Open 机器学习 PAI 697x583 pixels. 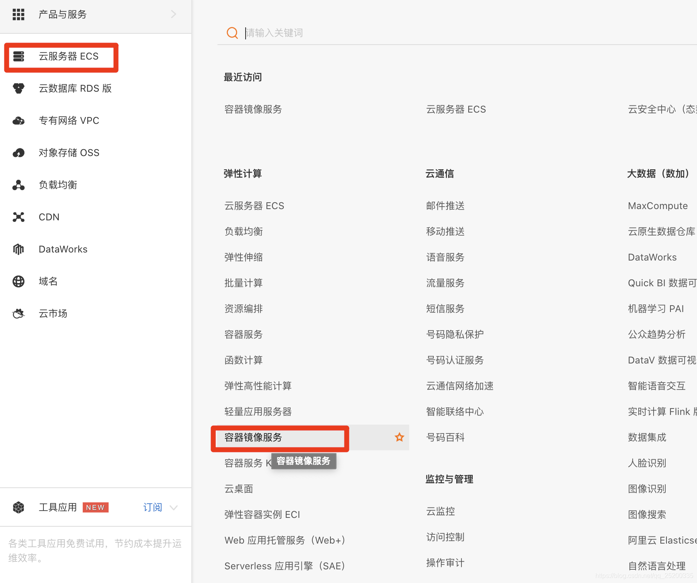point(656,309)
